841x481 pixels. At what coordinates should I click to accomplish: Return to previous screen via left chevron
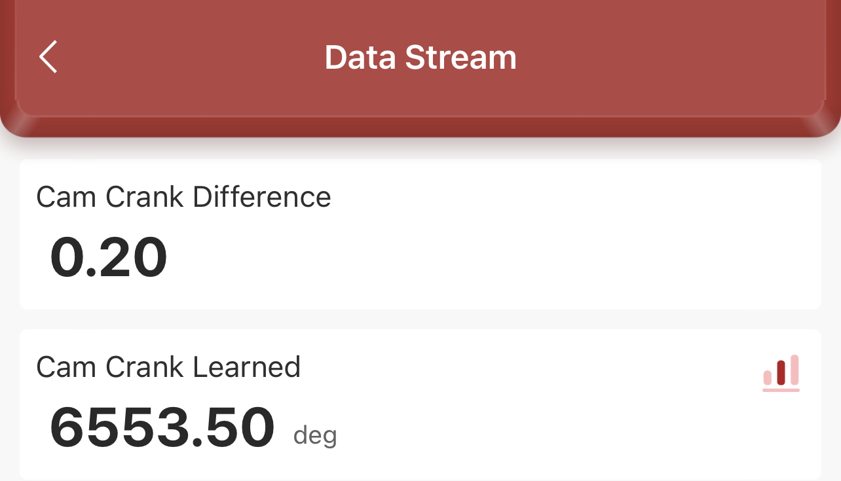click(x=48, y=57)
